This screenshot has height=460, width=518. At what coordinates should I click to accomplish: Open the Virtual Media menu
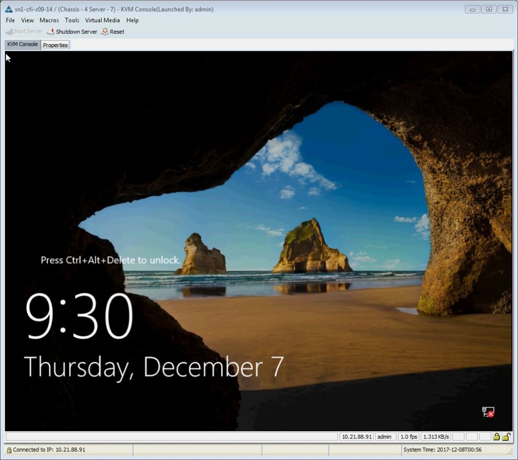(102, 20)
